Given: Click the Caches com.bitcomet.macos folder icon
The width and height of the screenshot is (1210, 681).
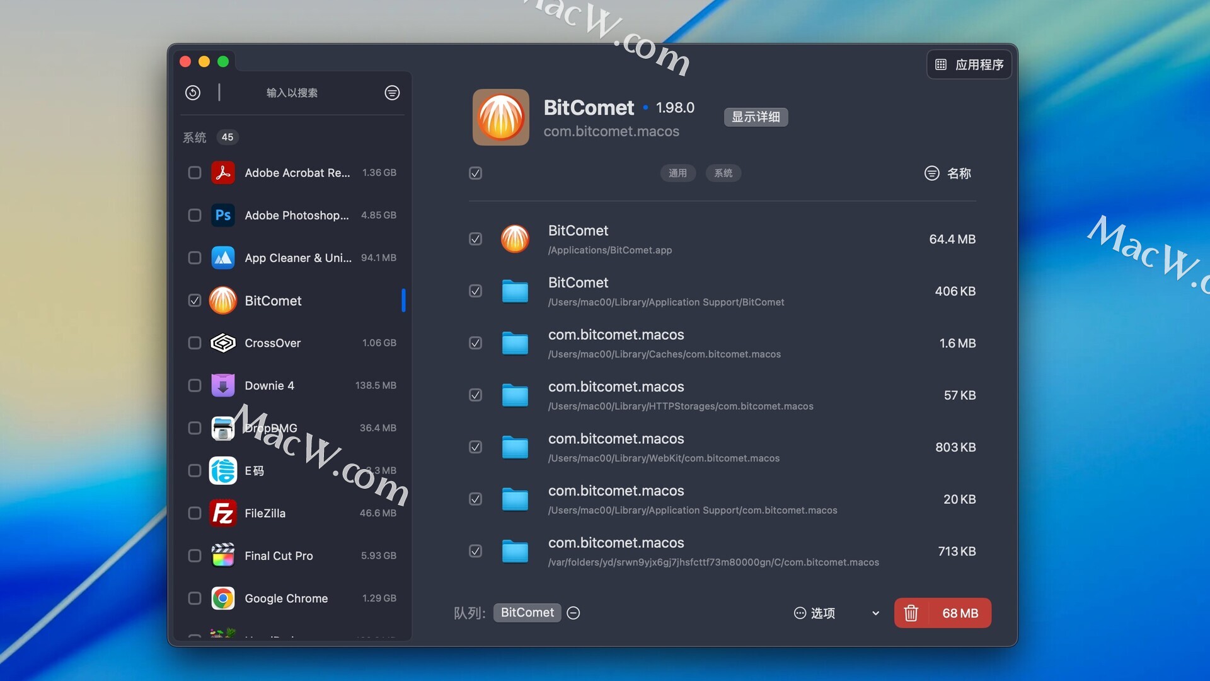Looking at the screenshot, I should (x=515, y=343).
